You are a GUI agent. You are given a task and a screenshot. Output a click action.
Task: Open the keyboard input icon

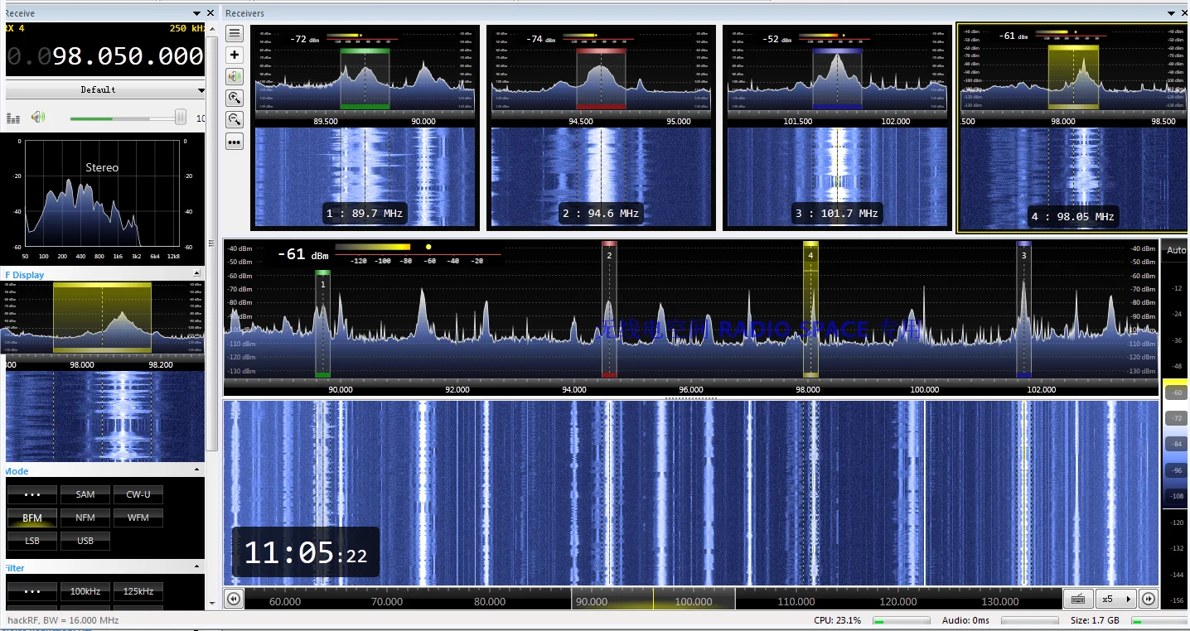[x=1078, y=599]
